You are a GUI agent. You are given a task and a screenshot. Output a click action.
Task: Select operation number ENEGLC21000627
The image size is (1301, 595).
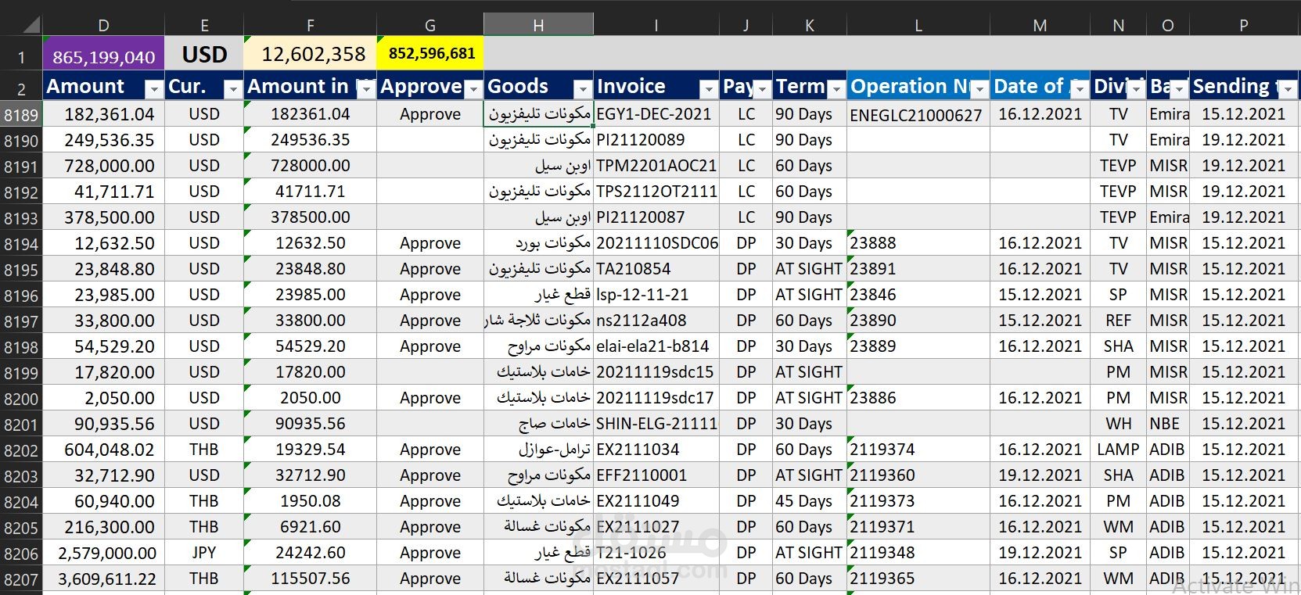pyautogui.click(x=918, y=114)
